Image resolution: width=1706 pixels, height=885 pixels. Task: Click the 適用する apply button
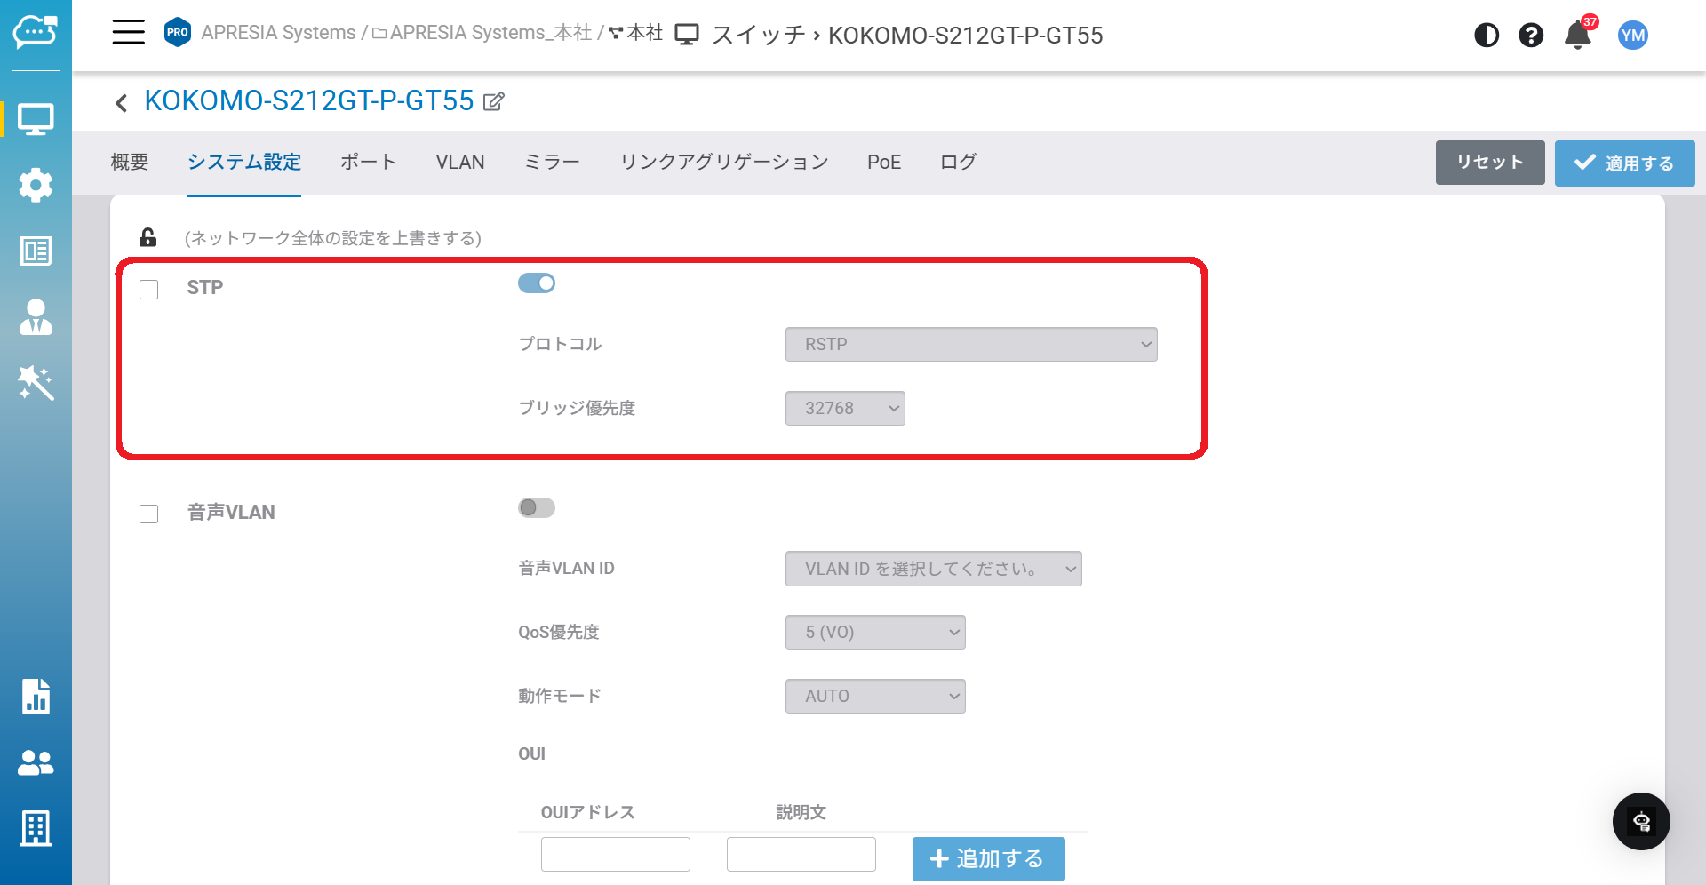click(x=1623, y=163)
